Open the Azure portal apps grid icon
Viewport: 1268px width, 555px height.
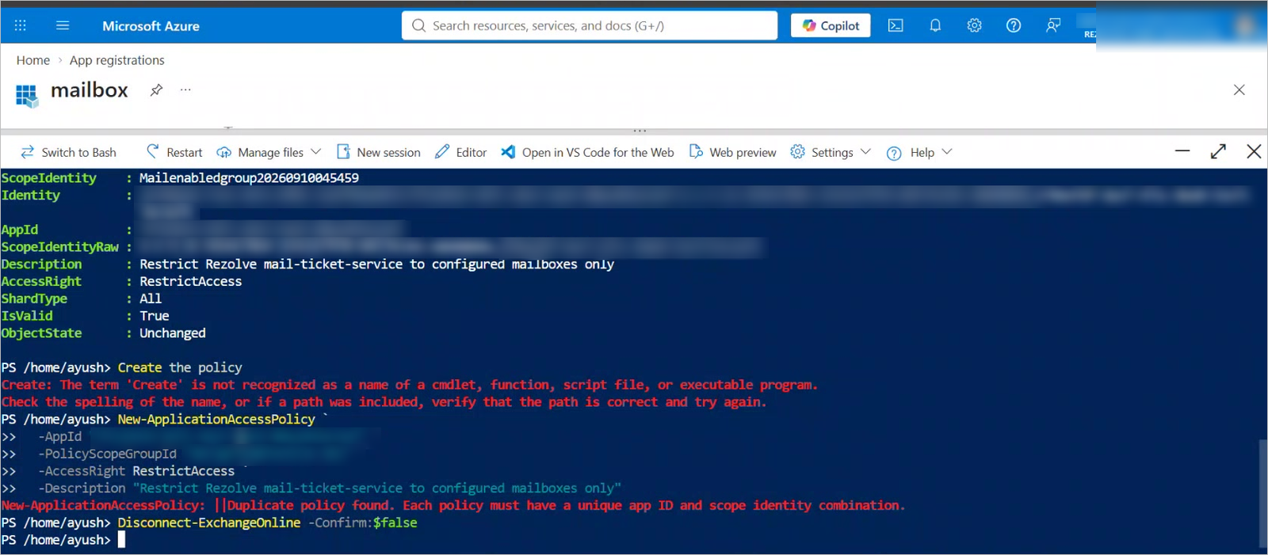pos(21,25)
